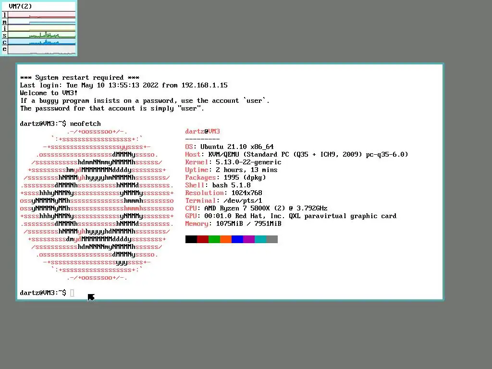Click the 'Shell: bash 5.1.8' line
Screen dimensions: 492x369
point(218,185)
